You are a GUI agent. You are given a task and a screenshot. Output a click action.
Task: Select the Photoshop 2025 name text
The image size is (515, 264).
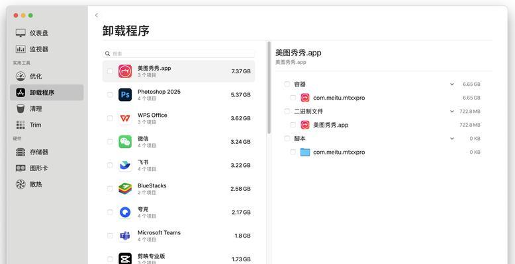(x=159, y=92)
